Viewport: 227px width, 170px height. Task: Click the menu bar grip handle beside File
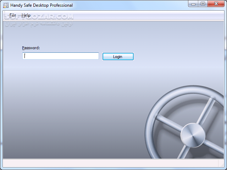click(x=6, y=15)
